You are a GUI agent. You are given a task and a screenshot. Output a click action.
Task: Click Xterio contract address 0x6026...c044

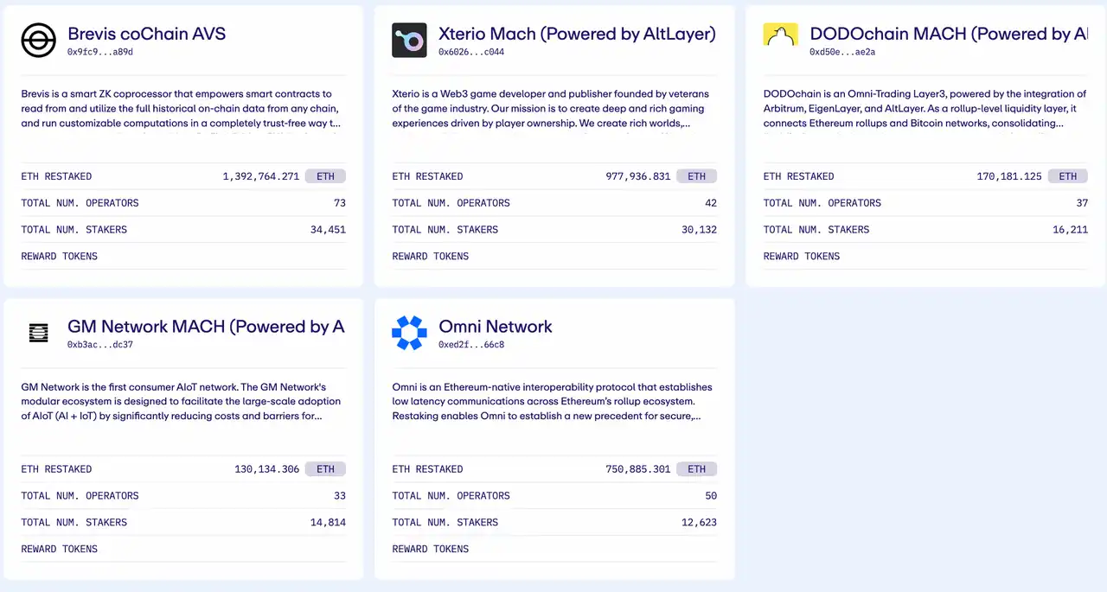(471, 52)
